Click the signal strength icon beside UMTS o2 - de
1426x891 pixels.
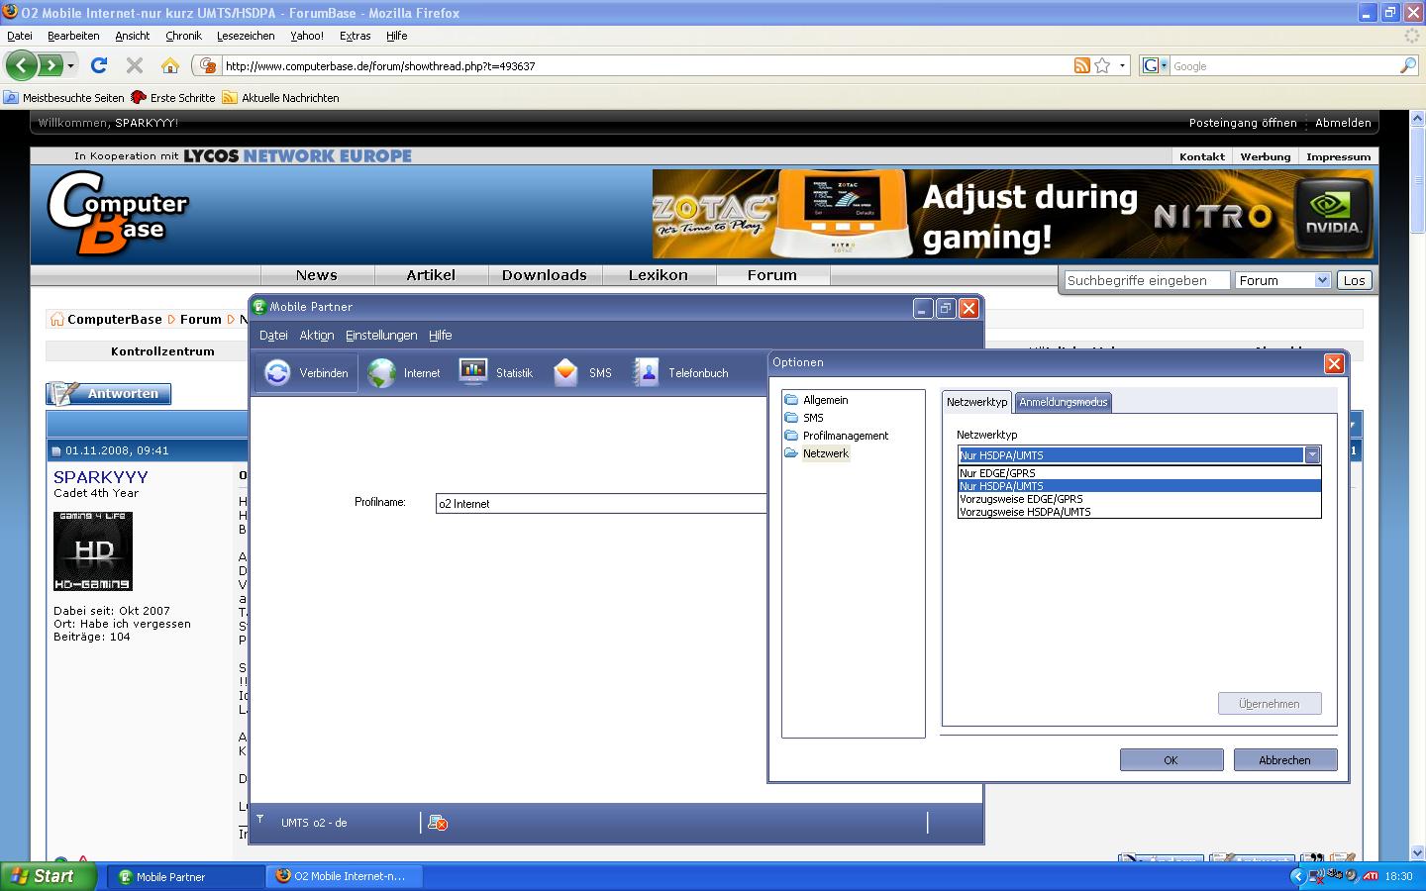pos(260,820)
